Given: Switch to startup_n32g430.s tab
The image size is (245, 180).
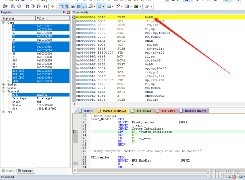Looking at the screenshot, I should (113, 111).
